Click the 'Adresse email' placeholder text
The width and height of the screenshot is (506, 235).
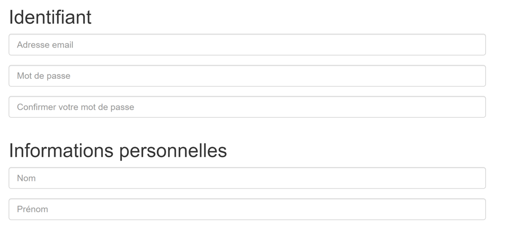click(45, 45)
